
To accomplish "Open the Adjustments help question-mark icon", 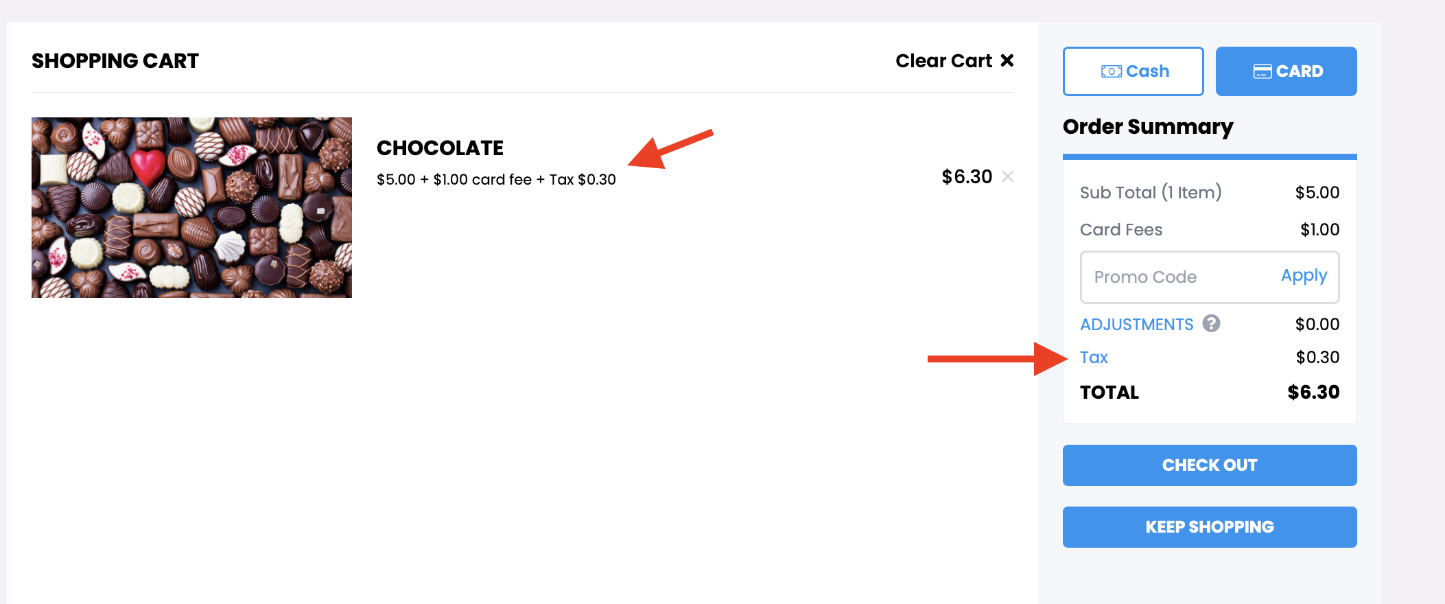I will click(1211, 323).
